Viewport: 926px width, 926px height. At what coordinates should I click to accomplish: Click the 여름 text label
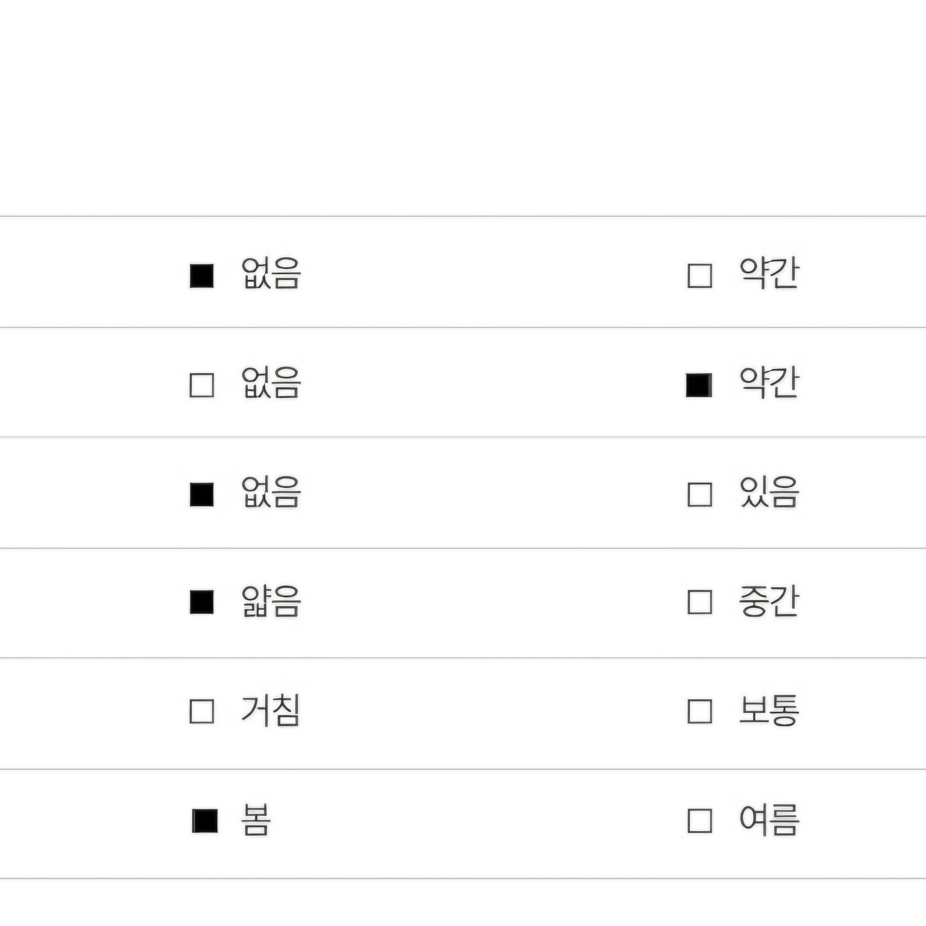pyautogui.click(x=769, y=820)
